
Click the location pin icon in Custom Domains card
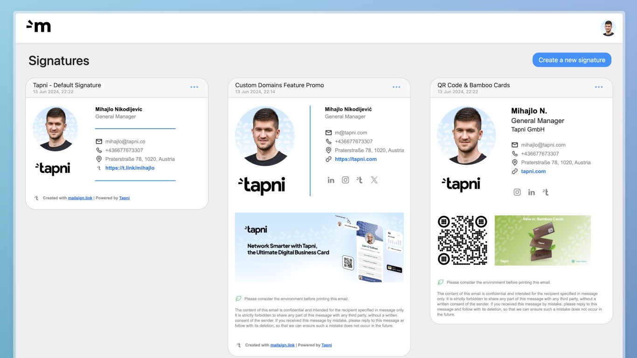tap(328, 150)
